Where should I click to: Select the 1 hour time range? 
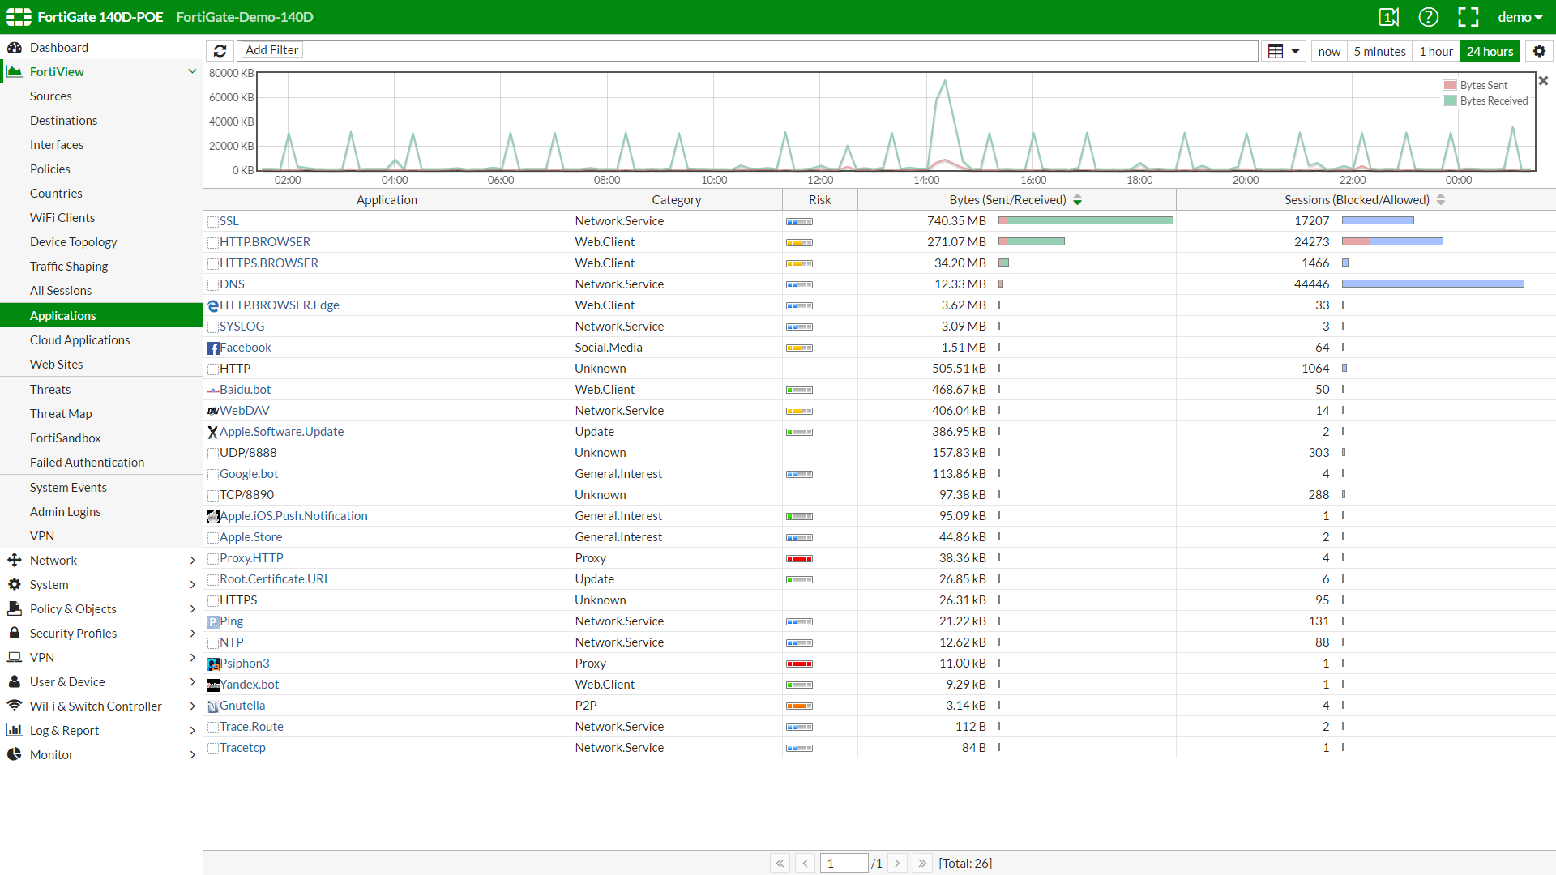click(x=1435, y=51)
